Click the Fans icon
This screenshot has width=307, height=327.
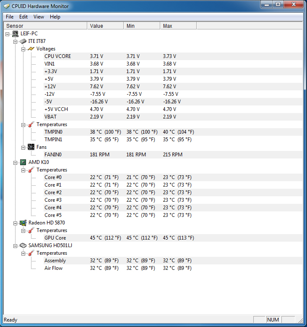31,147
